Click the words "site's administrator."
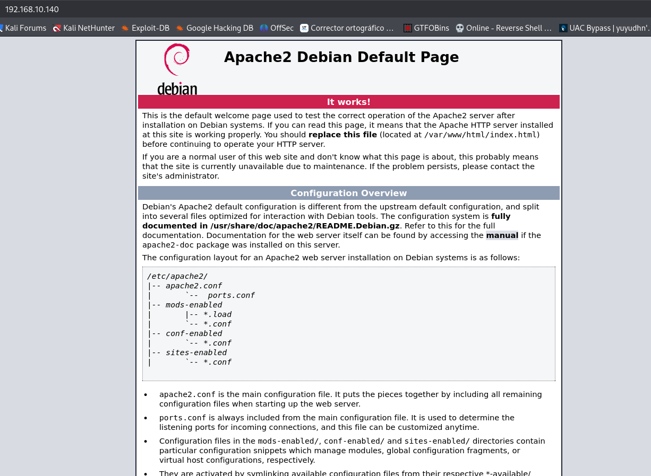The height and width of the screenshot is (476, 651). (x=181, y=176)
